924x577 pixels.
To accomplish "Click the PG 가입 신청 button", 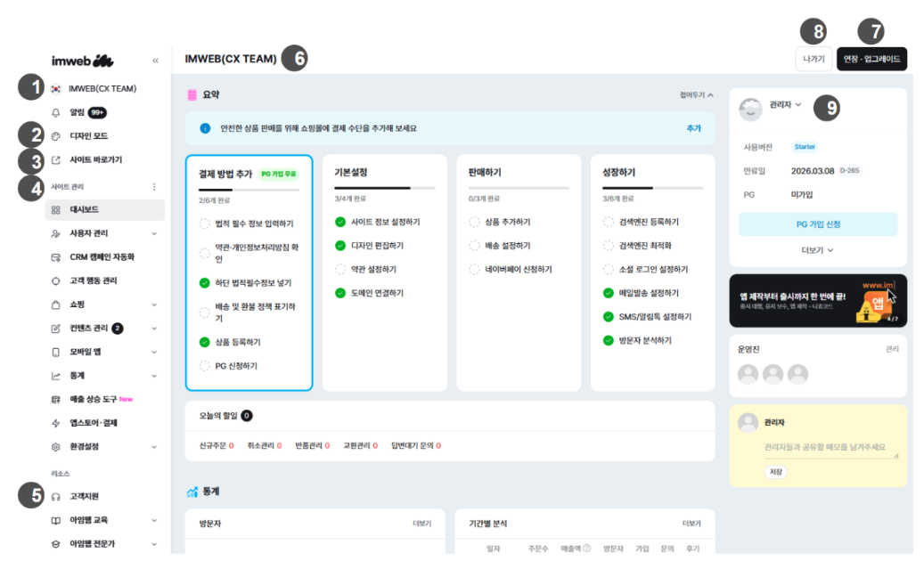I will point(818,224).
